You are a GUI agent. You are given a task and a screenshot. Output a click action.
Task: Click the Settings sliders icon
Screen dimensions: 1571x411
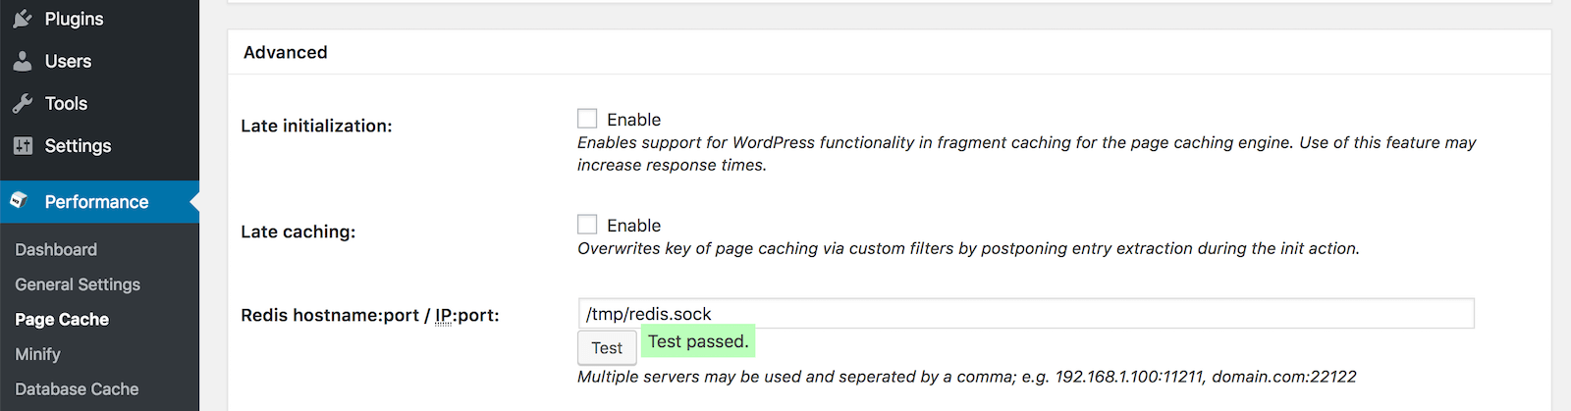click(x=23, y=145)
